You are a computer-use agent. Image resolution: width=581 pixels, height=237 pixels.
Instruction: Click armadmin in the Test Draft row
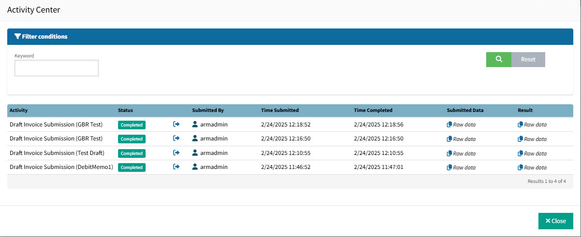(214, 153)
